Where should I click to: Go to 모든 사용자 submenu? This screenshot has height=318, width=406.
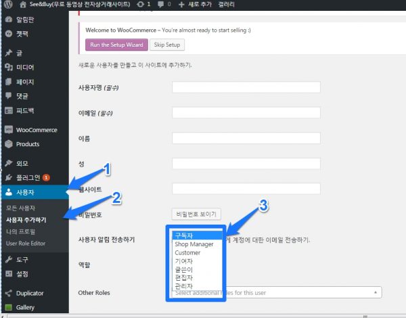pyautogui.click(x=21, y=208)
